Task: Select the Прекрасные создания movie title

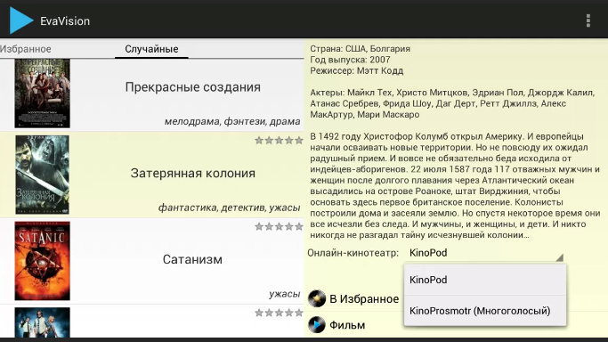Action: pyautogui.click(x=192, y=87)
